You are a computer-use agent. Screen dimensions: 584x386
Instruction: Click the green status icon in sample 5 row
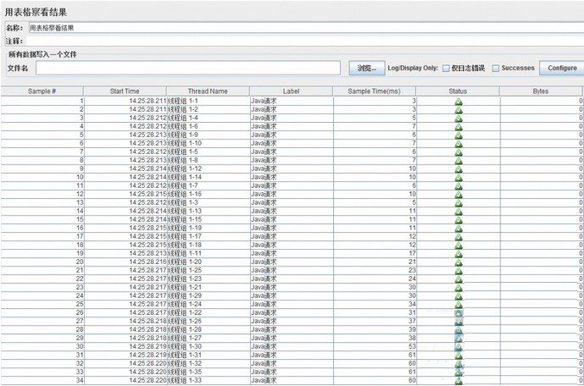tap(459, 135)
